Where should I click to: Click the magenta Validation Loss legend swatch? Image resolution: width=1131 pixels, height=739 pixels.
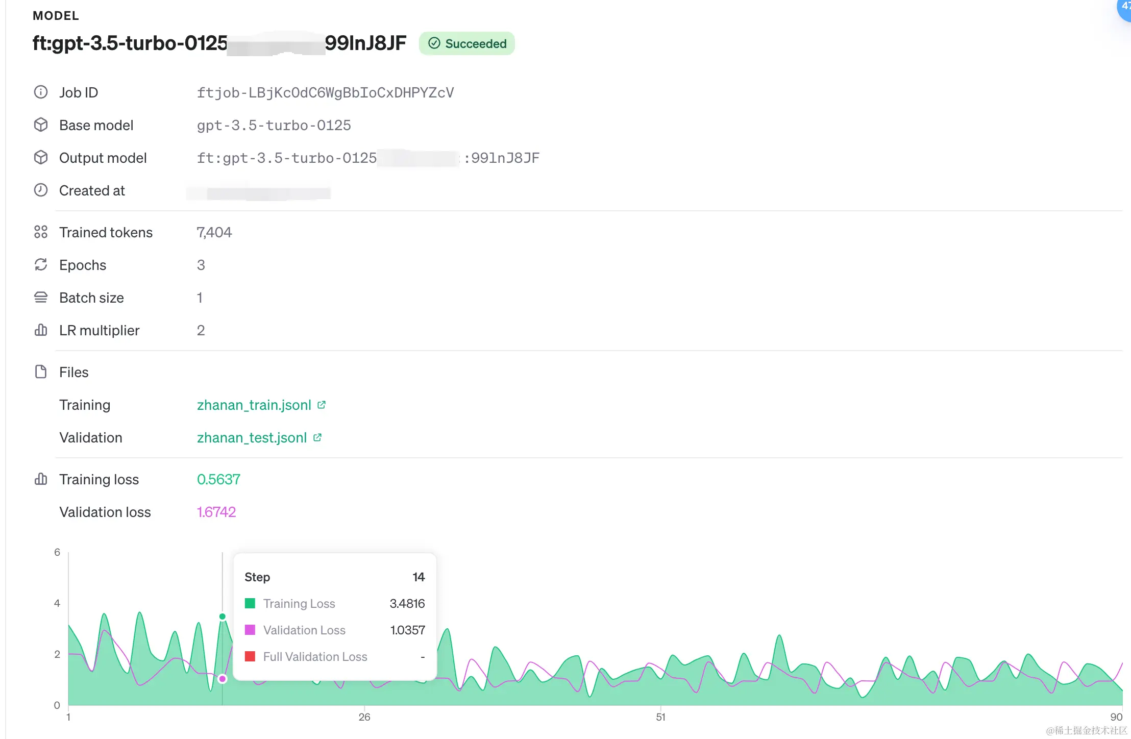pos(250,630)
